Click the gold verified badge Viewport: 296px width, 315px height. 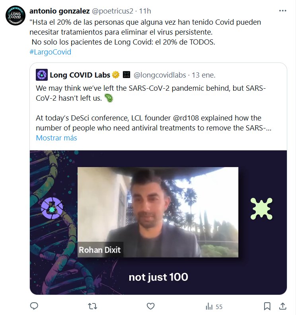pos(116,75)
